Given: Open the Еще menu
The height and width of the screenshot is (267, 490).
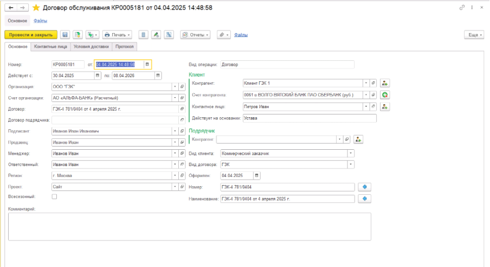Looking at the screenshot, I should 474,35.
